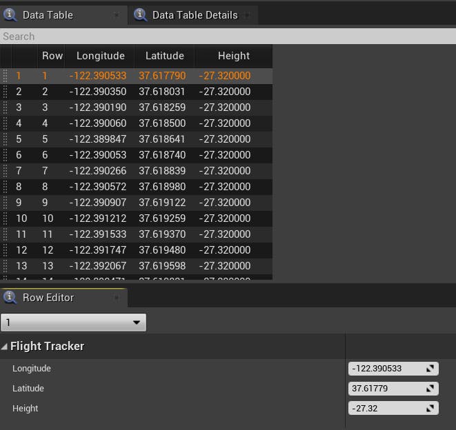The image size is (456, 430).
Task: Sort by the Height column header
Action: tap(234, 56)
